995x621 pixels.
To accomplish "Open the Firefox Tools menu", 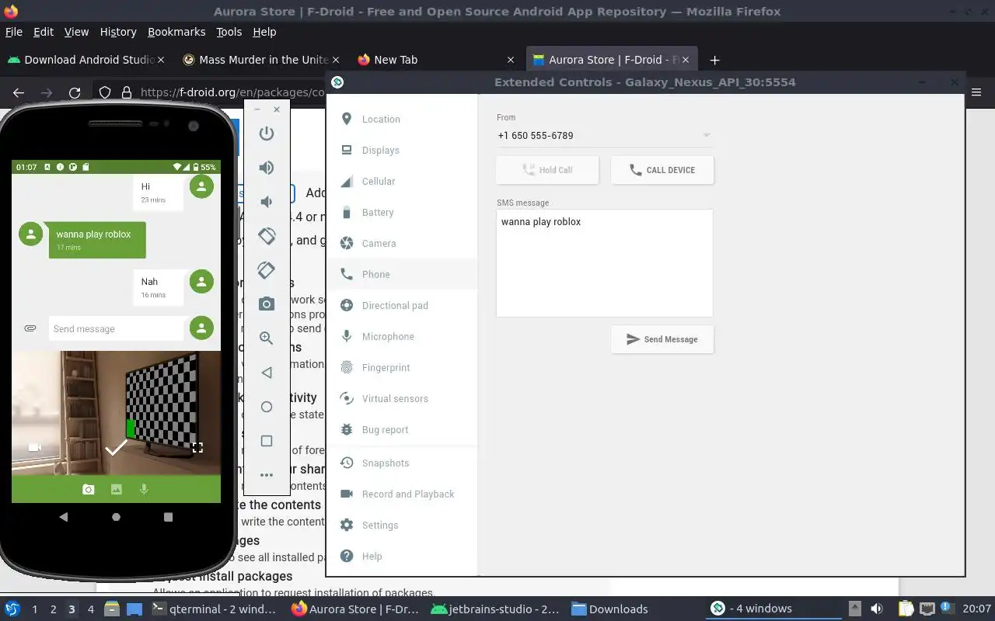I will pos(229,32).
